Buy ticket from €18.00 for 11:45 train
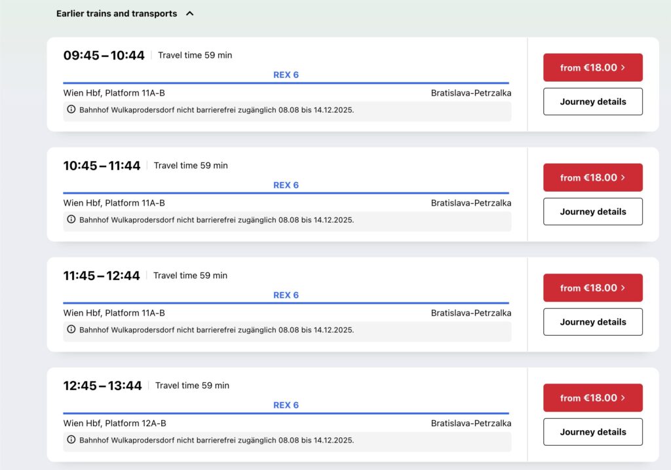671x470 pixels. pyautogui.click(x=592, y=287)
